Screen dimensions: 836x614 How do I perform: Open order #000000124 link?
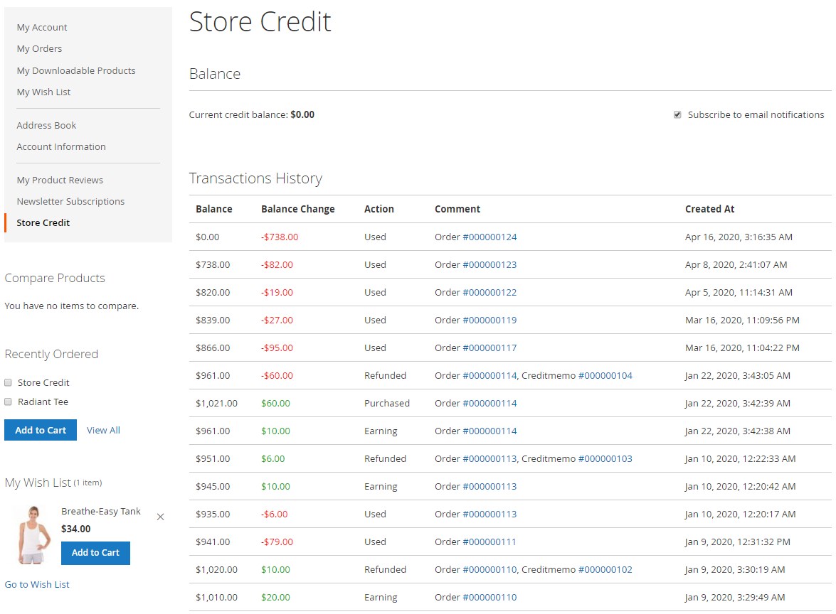tap(490, 237)
